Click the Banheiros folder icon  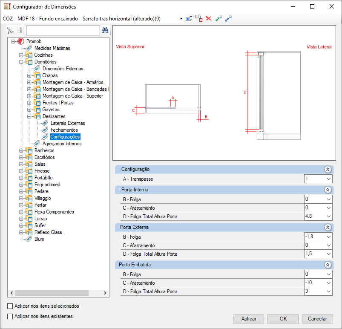click(29, 150)
